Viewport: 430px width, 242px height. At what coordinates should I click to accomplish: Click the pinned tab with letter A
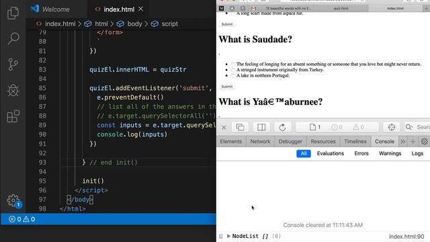232,9
